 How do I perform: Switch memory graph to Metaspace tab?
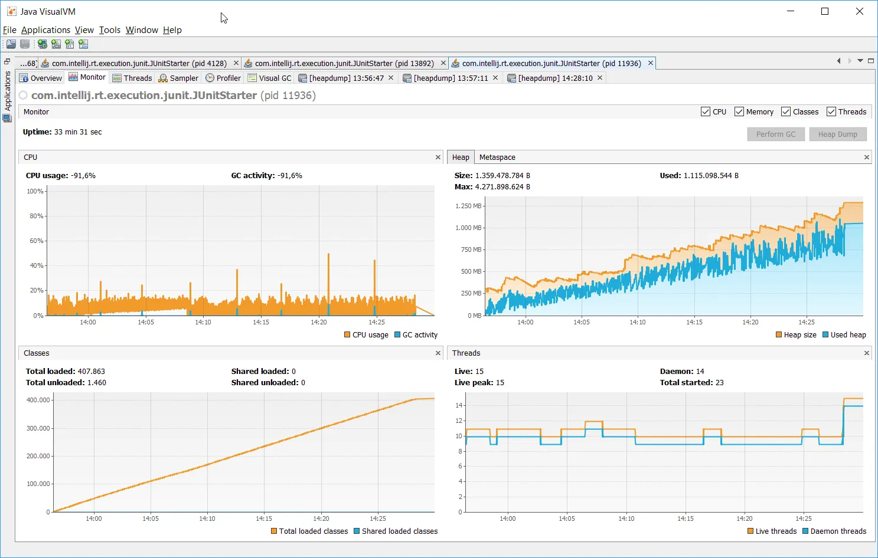coord(497,157)
